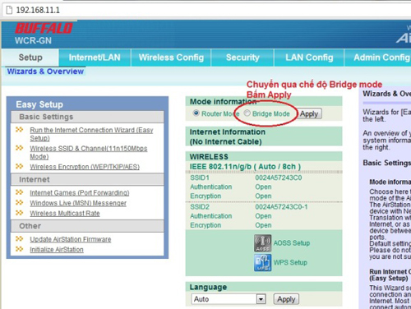Click the arrow bullet beside Wireless Encryption link
Image resolution: width=411 pixels, height=309 pixels.
(x=19, y=166)
